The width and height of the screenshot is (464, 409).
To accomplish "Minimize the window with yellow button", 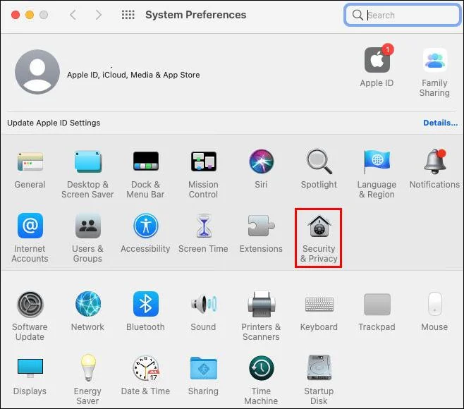I will tap(30, 15).
